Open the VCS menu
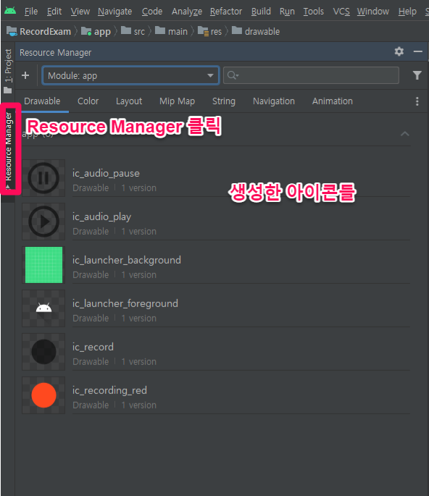This screenshot has height=496, width=429. (x=341, y=12)
